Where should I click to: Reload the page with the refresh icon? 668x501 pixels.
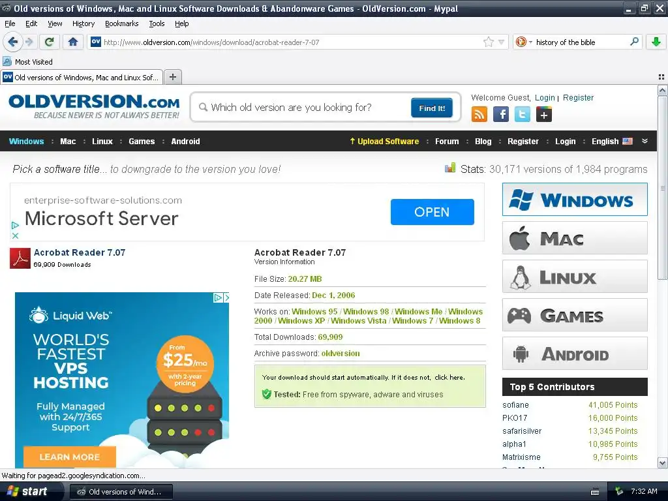click(50, 42)
